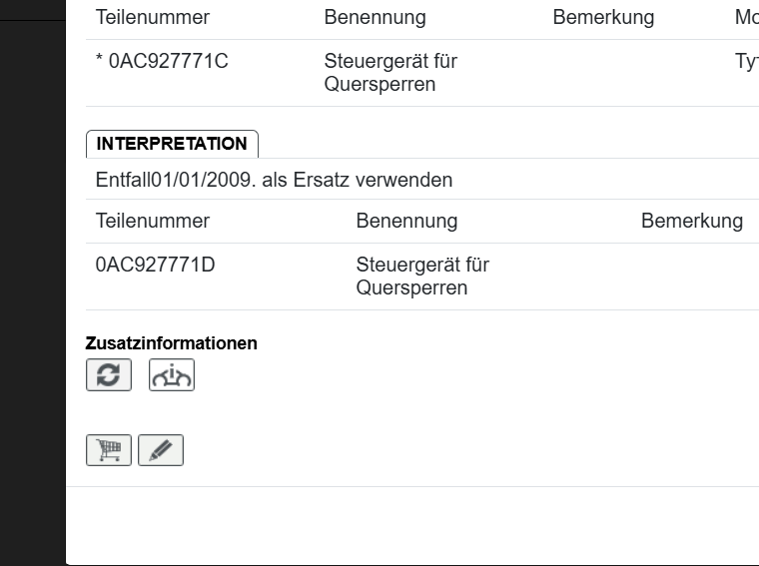Click the Entfall01/01/2009 replacement note

[x=274, y=180]
